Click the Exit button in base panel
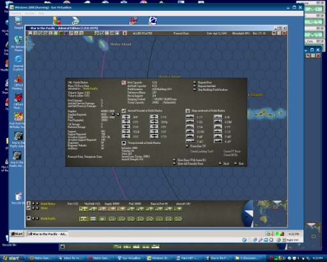Screen dimensions: 327x262 239,164
